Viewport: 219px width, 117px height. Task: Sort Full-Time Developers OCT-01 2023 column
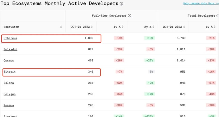(92, 27)
